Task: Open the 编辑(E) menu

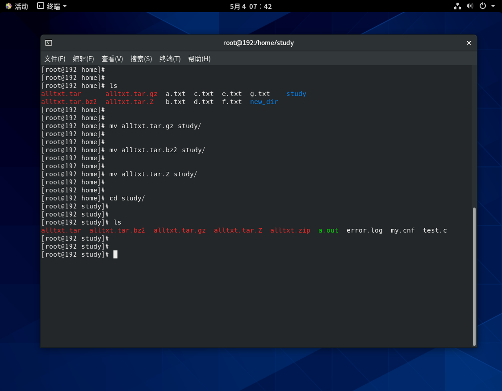Action: [x=84, y=58]
